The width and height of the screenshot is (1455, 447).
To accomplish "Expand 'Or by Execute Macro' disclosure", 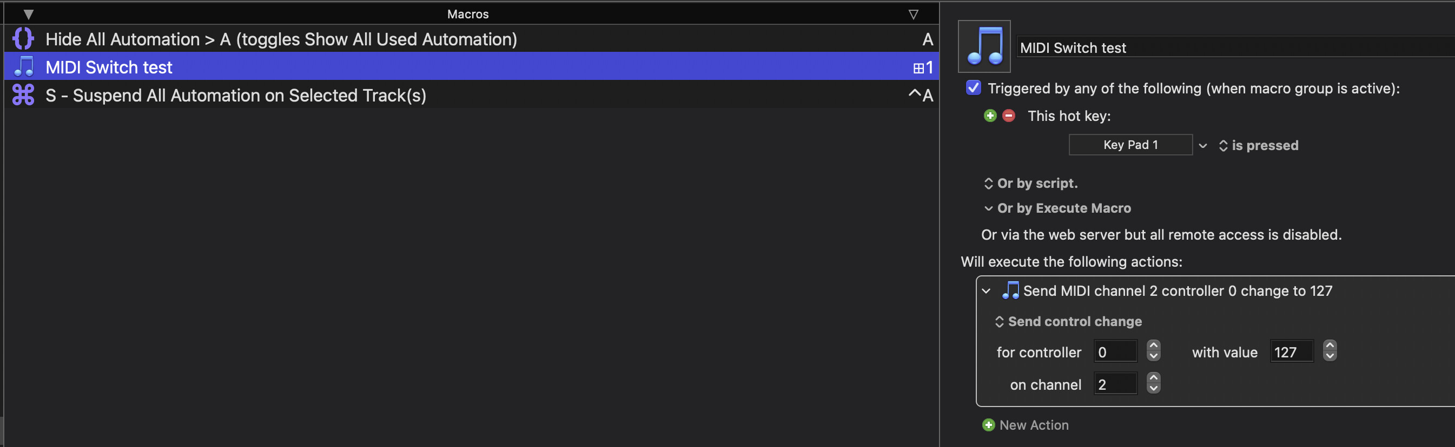I will pyautogui.click(x=988, y=208).
